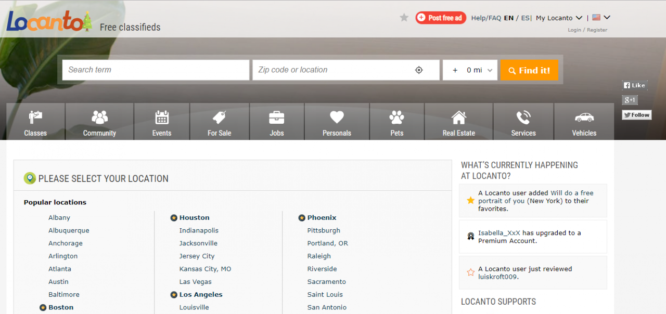The image size is (666, 314).
Task: Open the For Sale tag icon
Action: point(219,117)
